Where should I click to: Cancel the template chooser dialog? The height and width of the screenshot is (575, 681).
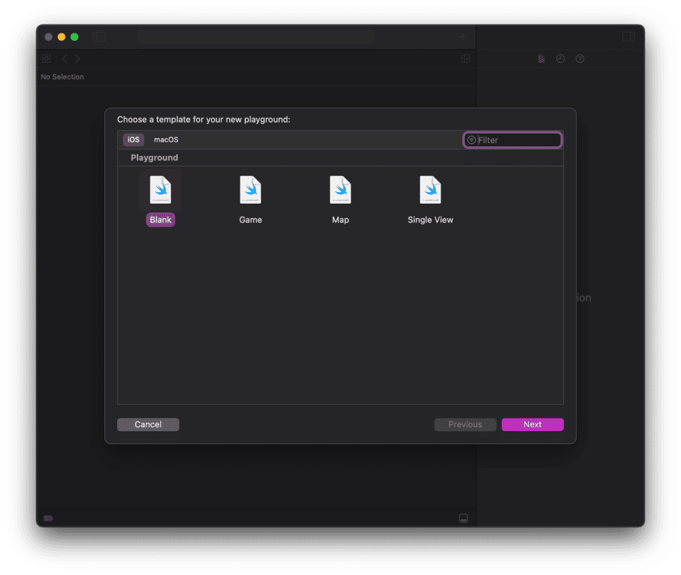[x=148, y=424]
